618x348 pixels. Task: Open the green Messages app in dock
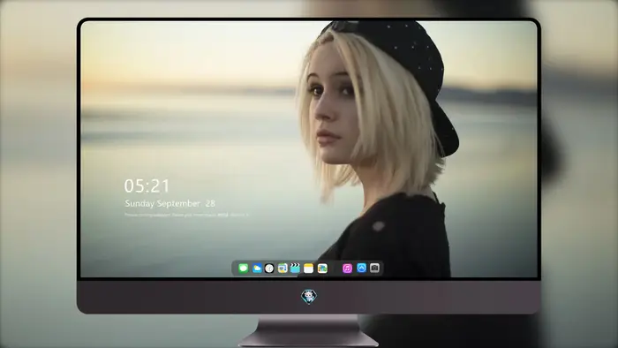coord(243,269)
